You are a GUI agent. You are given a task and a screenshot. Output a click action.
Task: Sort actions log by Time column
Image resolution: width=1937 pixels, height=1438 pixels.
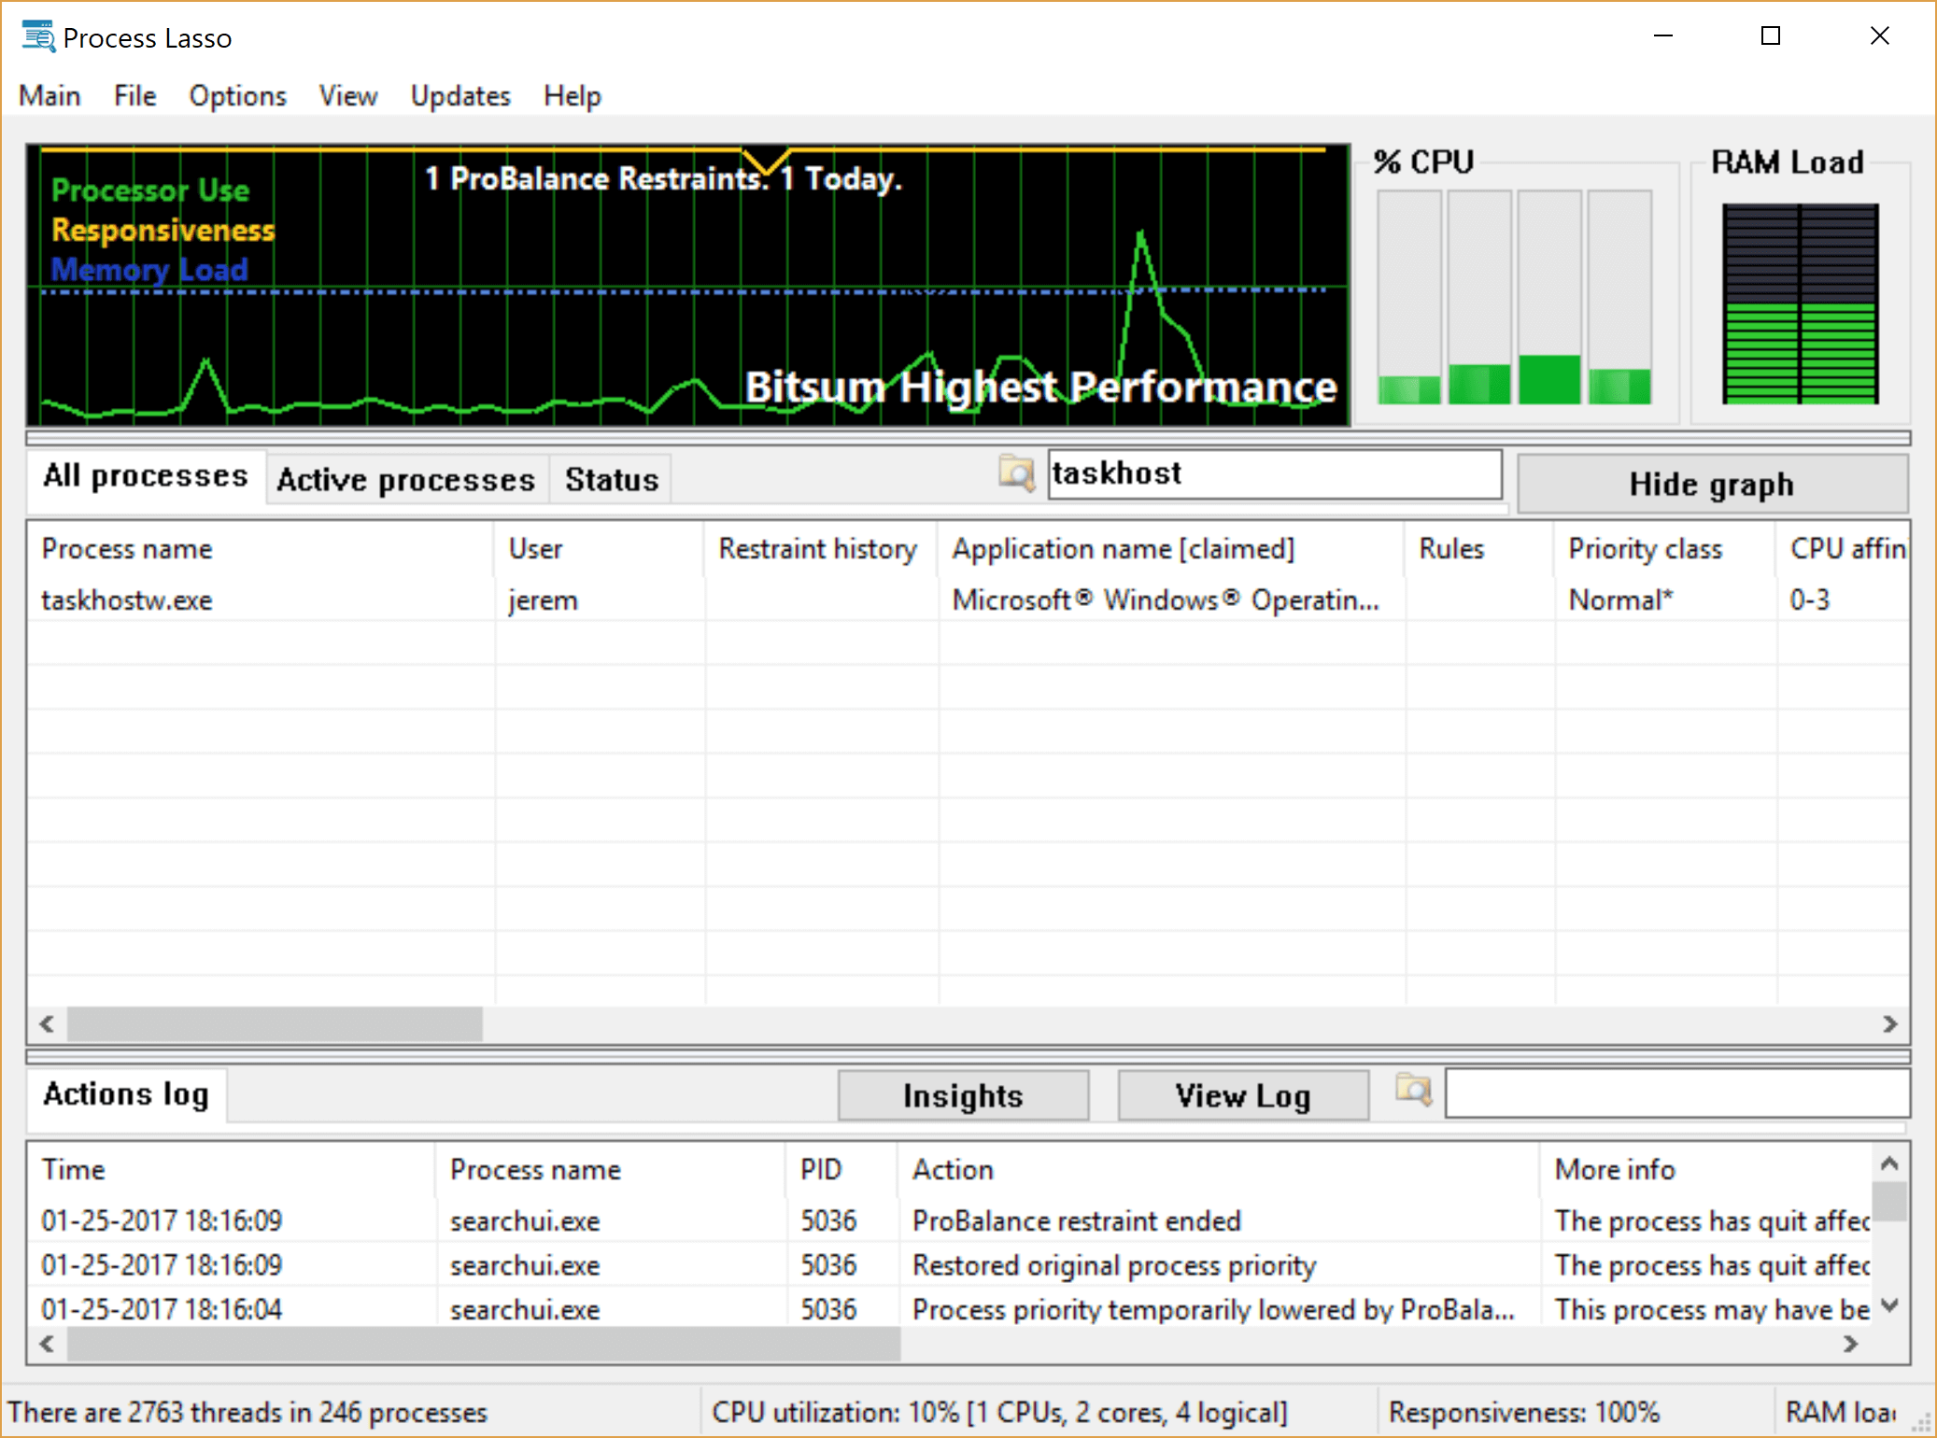click(x=232, y=1170)
